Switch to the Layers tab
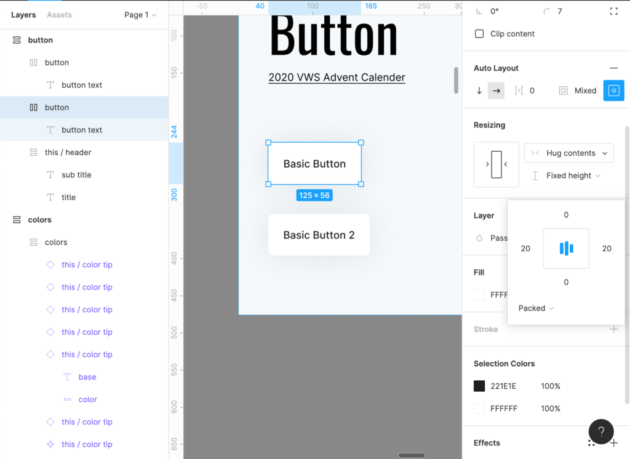Screen dimensions: 630x459 23,15
